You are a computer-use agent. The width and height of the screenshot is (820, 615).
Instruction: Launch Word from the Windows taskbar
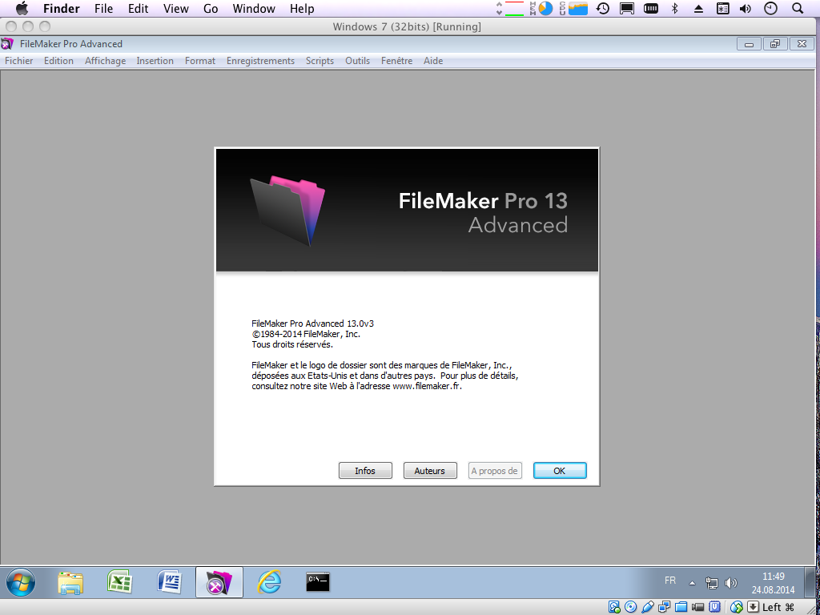click(170, 581)
